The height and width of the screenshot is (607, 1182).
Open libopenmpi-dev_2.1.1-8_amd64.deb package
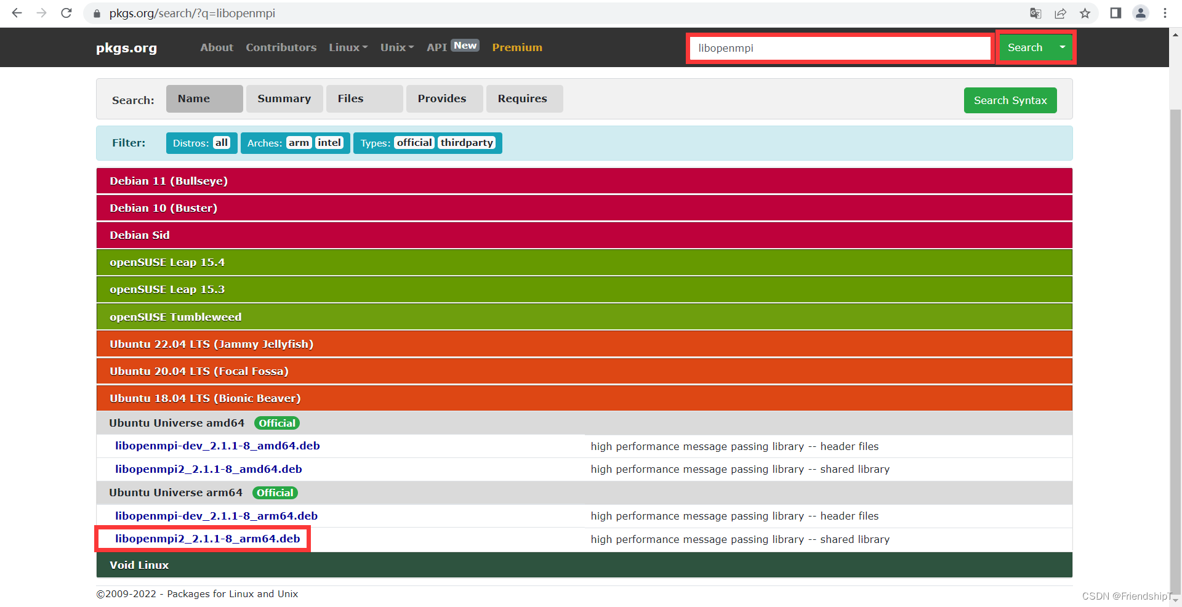click(x=217, y=446)
